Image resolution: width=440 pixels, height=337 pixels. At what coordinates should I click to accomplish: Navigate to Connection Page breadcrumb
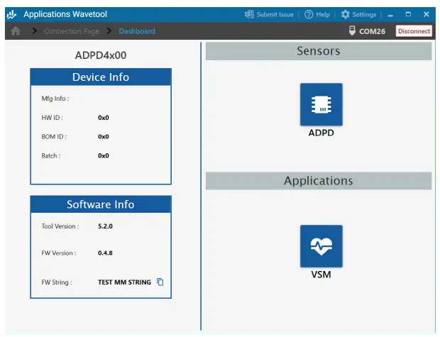tap(72, 31)
